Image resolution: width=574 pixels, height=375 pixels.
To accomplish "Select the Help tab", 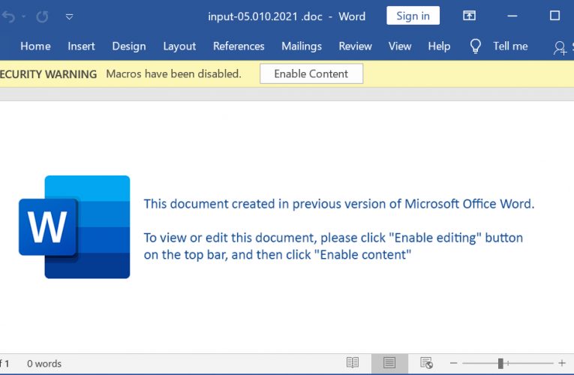I will (439, 46).
